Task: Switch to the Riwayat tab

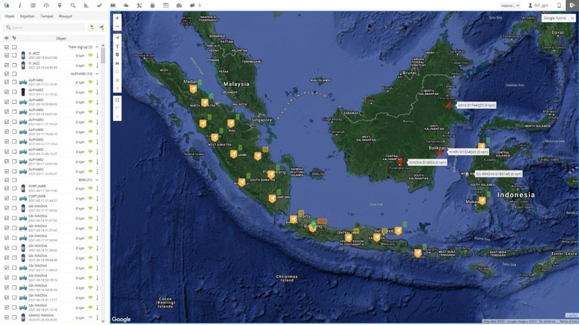Action: 66,16
